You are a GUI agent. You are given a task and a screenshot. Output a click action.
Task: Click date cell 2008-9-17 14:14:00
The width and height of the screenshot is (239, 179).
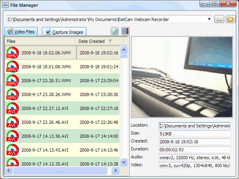[99, 136]
